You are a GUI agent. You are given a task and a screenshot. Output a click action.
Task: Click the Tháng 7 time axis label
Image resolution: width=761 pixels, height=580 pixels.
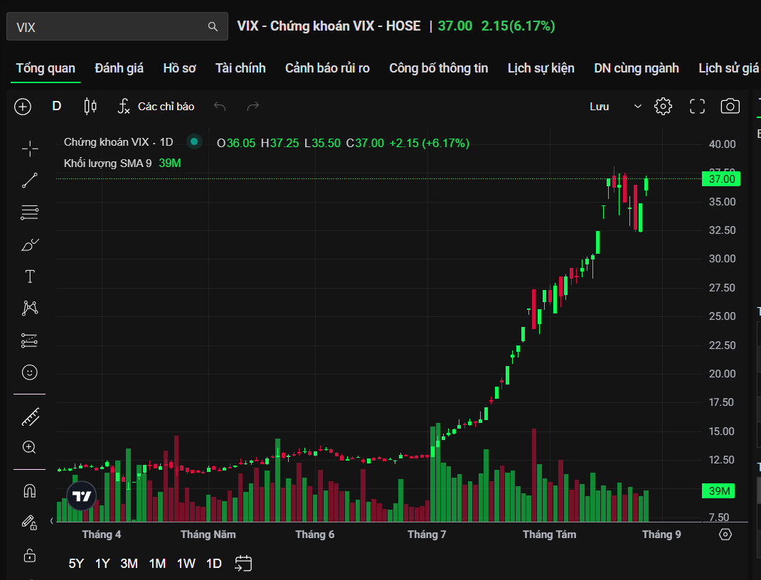(x=427, y=535)
